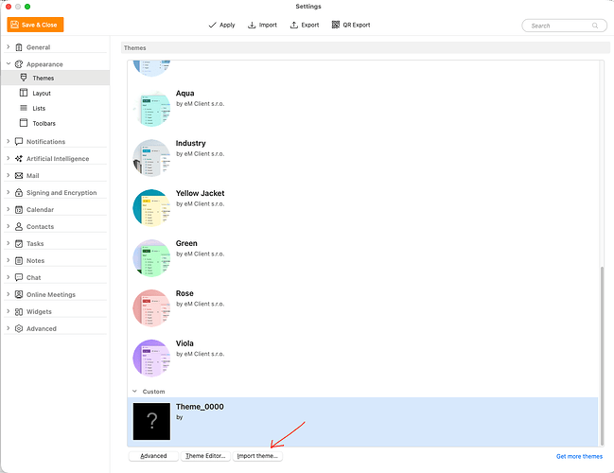Image resolution: width=614 pixels, height=473 pixels.
Task: Select the Lists settings item
Action: pos(39,108)
